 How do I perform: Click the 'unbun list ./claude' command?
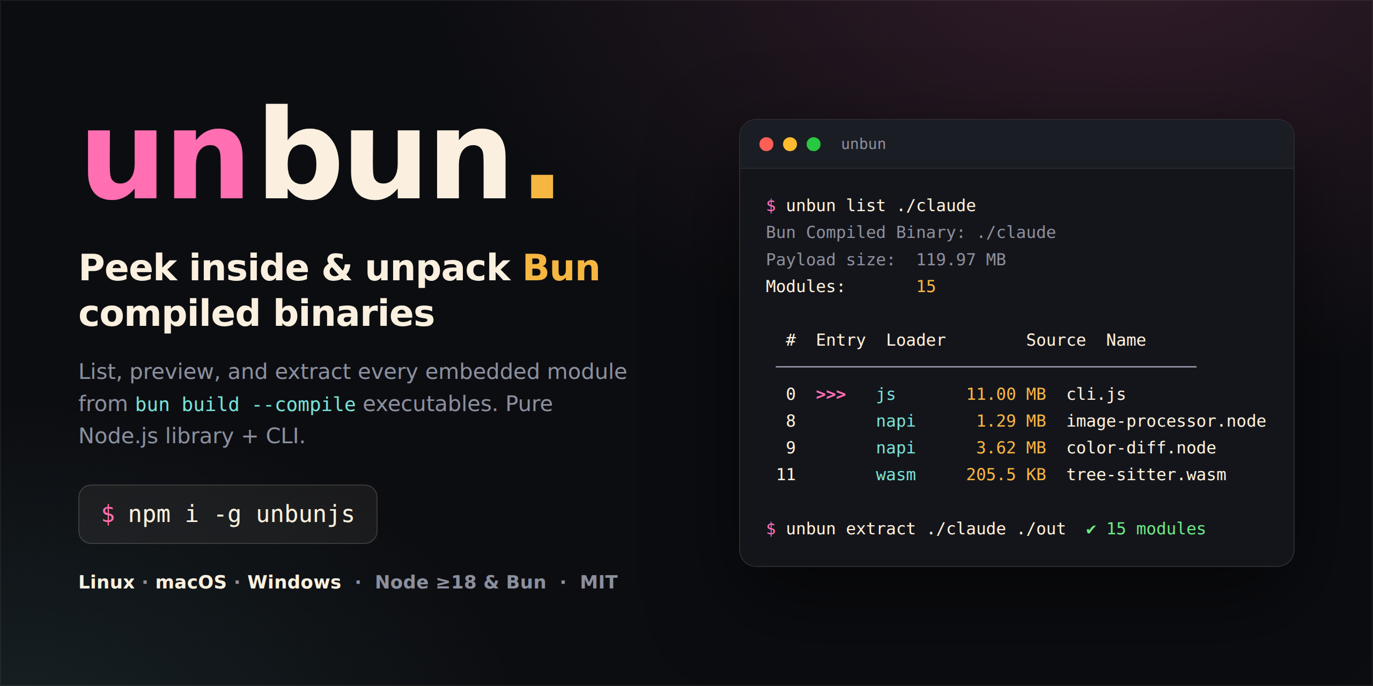click(x=881, y=206)
